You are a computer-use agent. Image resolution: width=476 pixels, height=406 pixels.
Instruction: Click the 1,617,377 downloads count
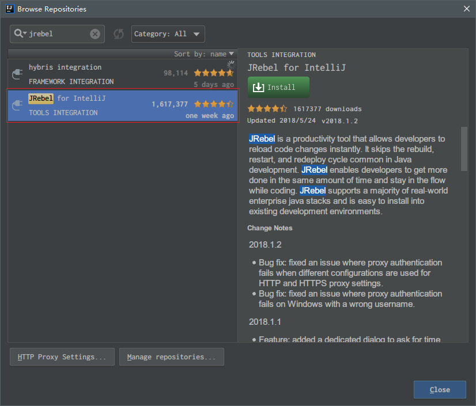click(169, 104)
